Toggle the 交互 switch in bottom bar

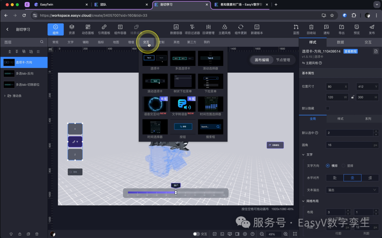tap(196, 234)
